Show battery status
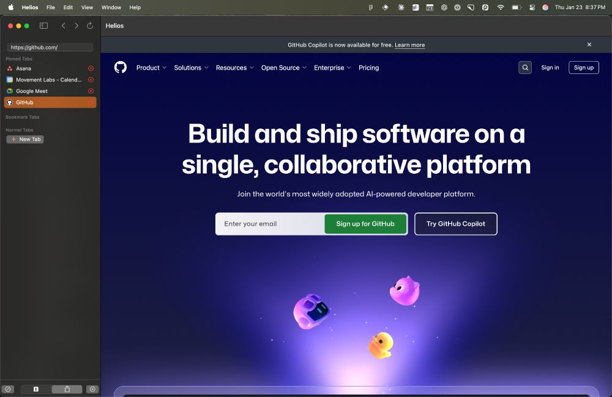This screenshot has width=612, height=397. pyautogui.click(x=517, y=7)
